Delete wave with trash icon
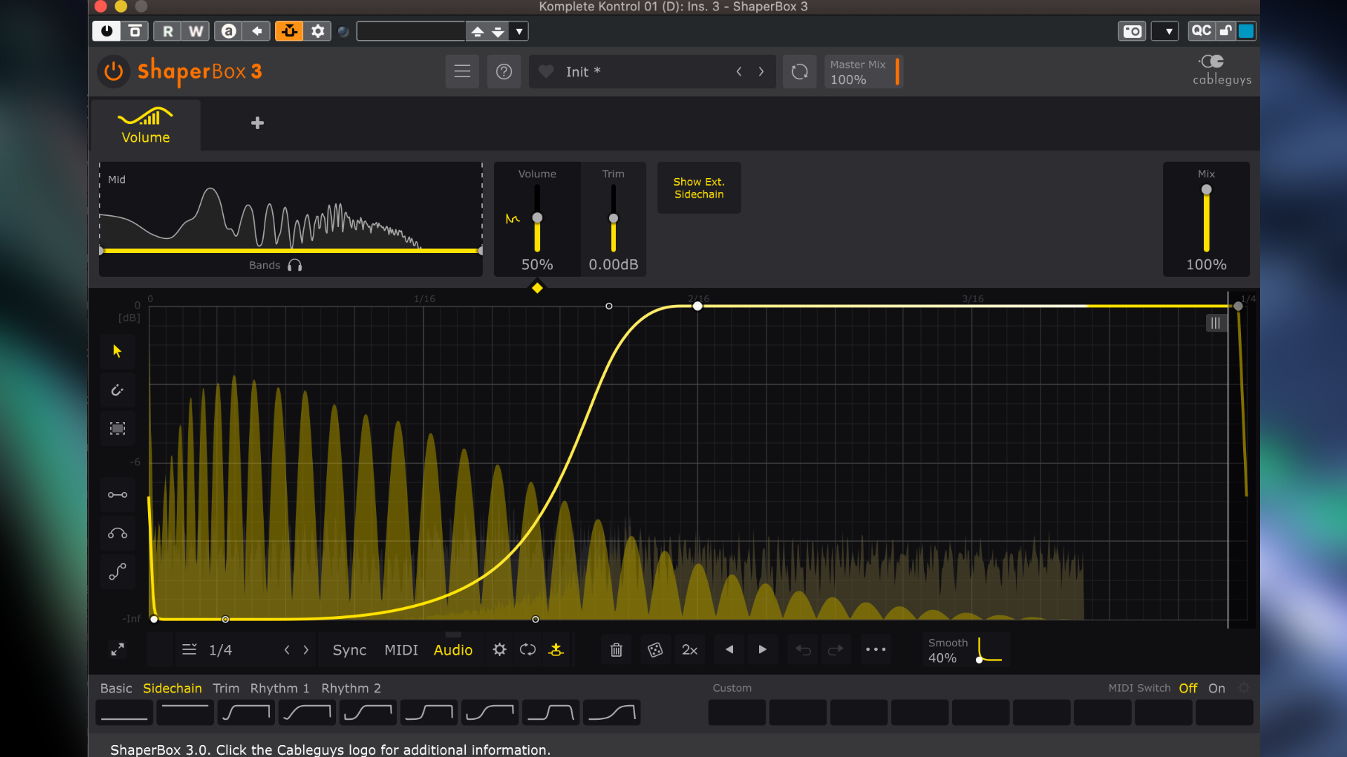Image resolution: width=1347 pixels, height=757 pixels. (x=616, y=650)
